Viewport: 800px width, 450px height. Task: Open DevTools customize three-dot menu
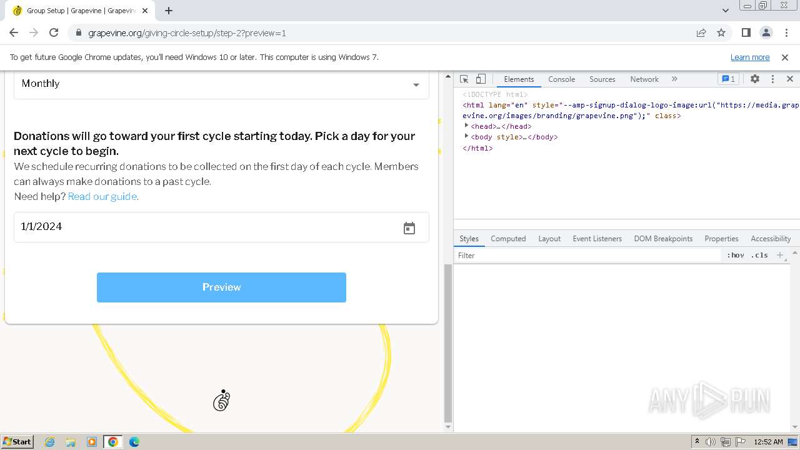coord(772,79)
